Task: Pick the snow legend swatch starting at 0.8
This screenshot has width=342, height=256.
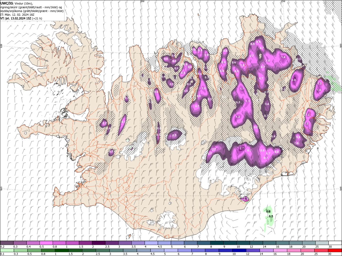Action: tap(59, 243)
